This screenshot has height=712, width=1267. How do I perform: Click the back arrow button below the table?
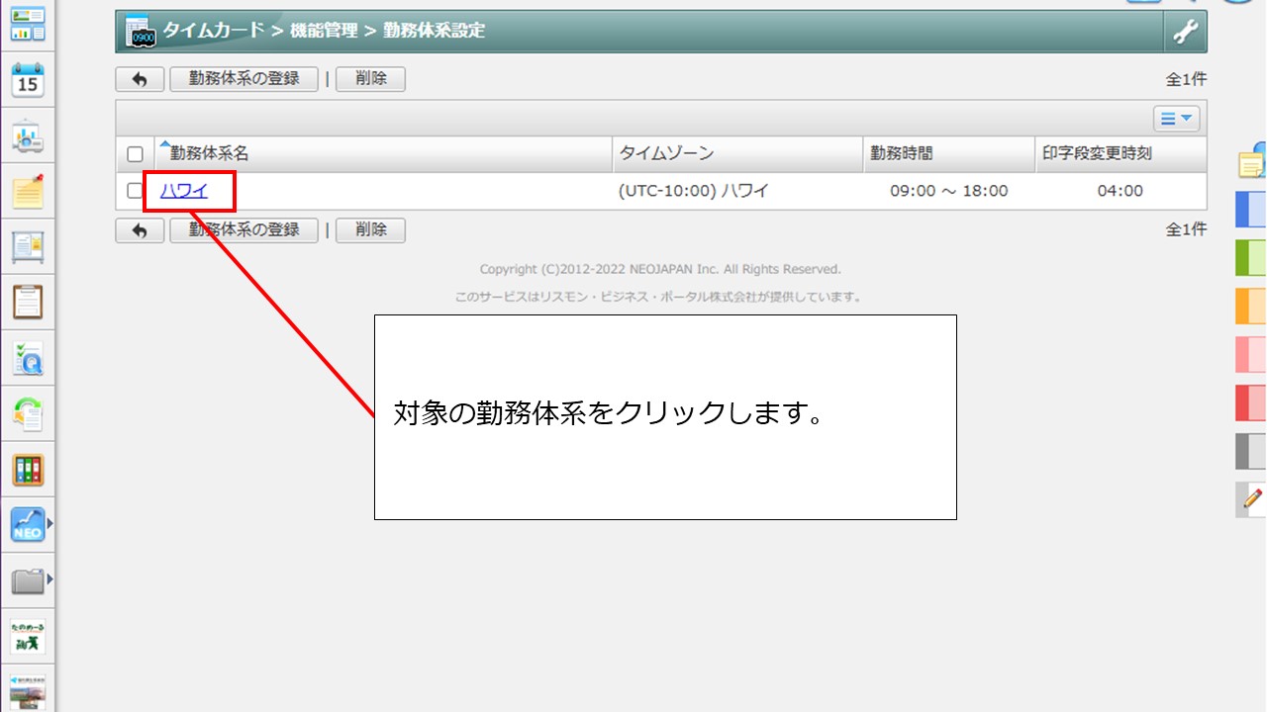(140, 230)
